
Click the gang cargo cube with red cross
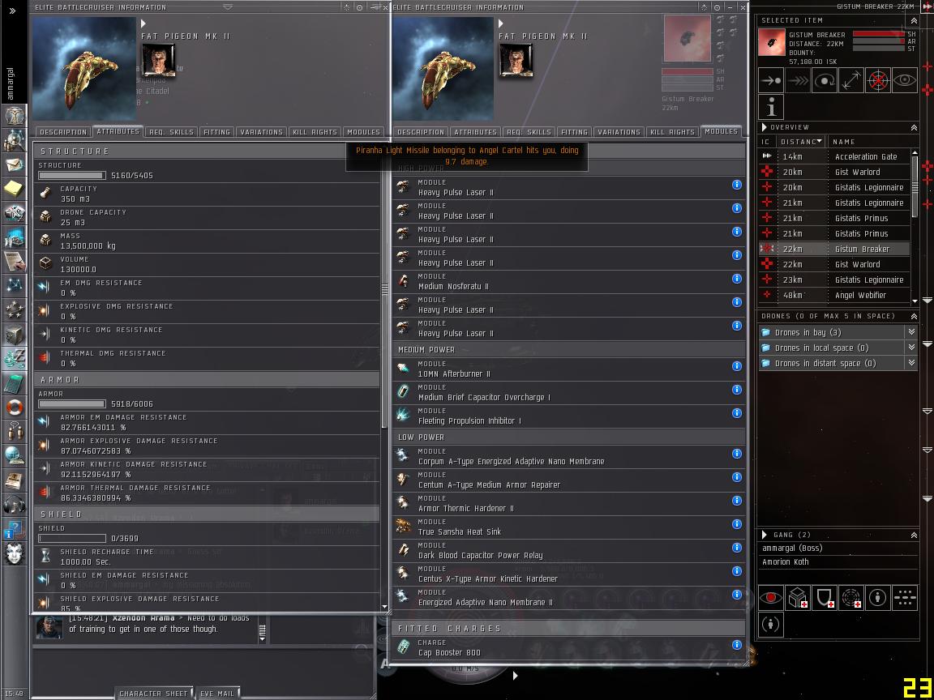coord(797,598)
